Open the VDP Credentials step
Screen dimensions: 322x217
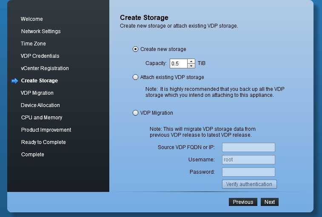[x=40, y=56]
